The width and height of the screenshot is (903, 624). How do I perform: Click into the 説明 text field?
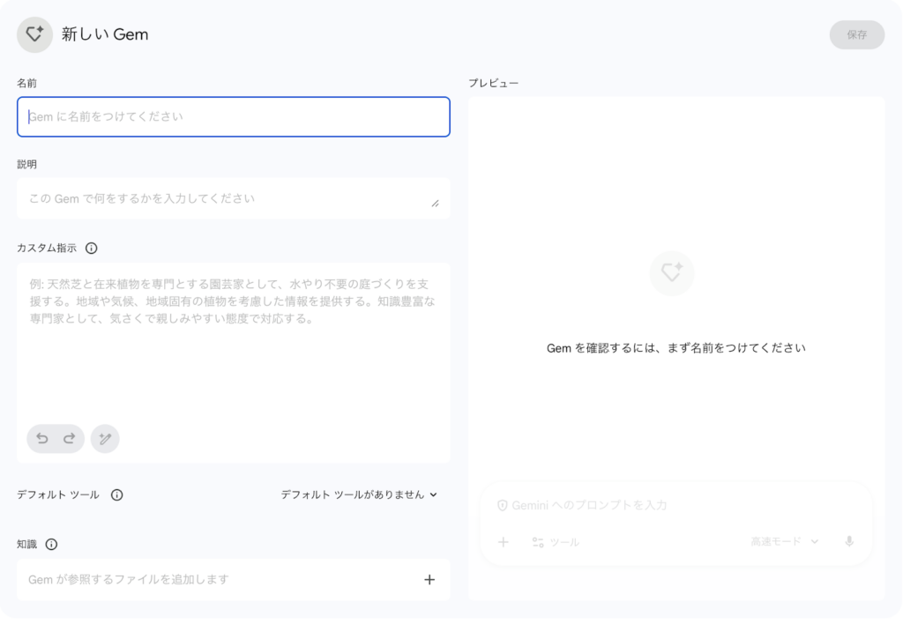(225, 198)
